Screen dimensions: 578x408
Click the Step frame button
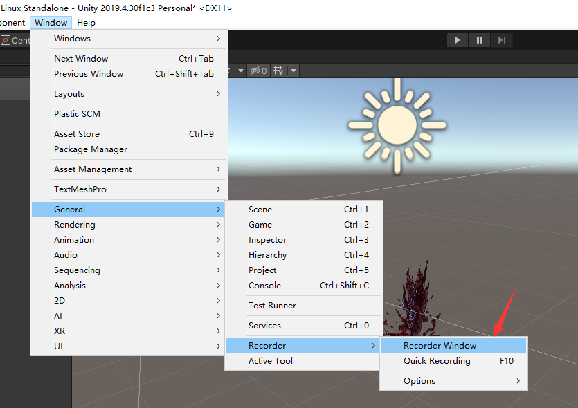[x=502, y=40]
